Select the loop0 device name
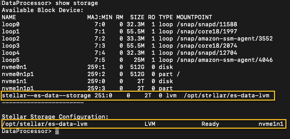This screenshot has height=139, width=290. pyautogui.click(x=11, y=24)
